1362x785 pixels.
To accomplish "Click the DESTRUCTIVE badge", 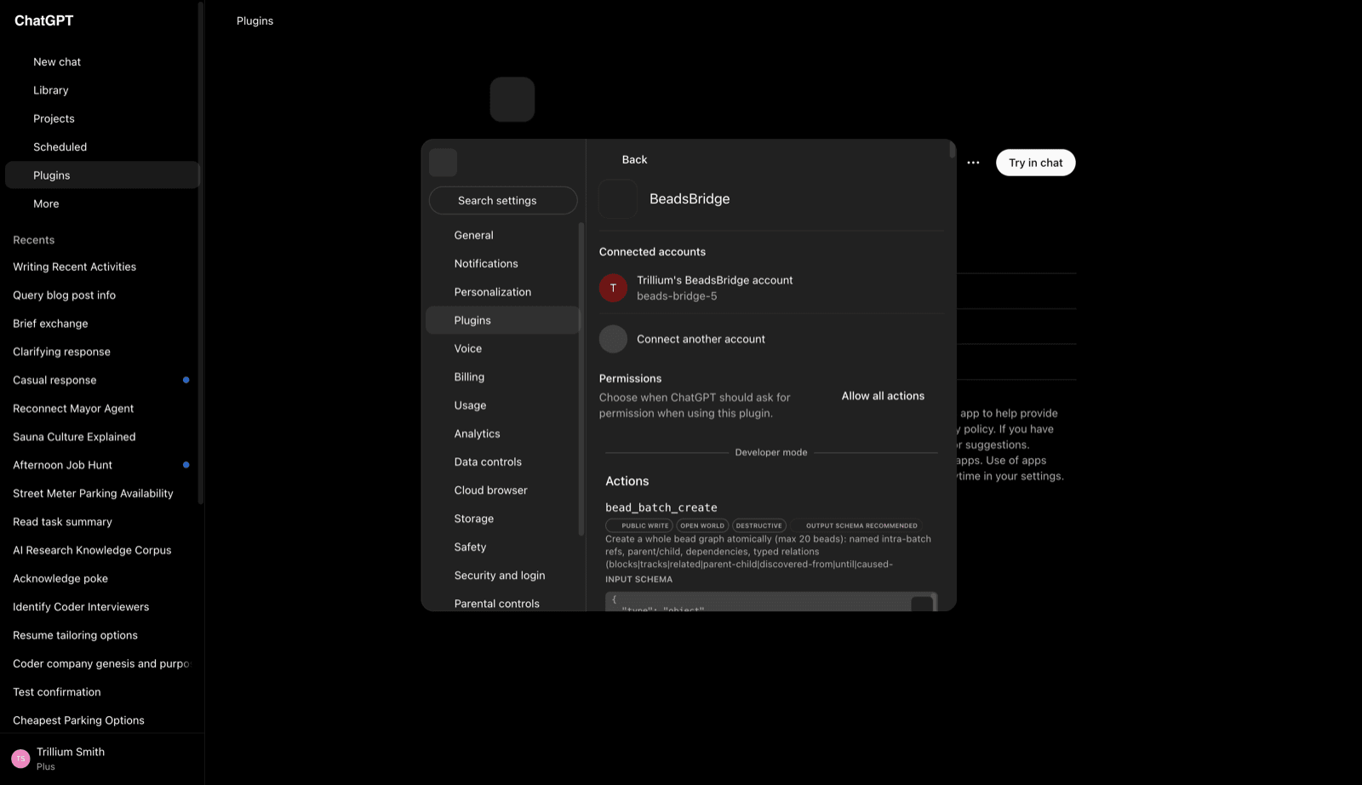I will pyautogui.click(x=758, y=525).
